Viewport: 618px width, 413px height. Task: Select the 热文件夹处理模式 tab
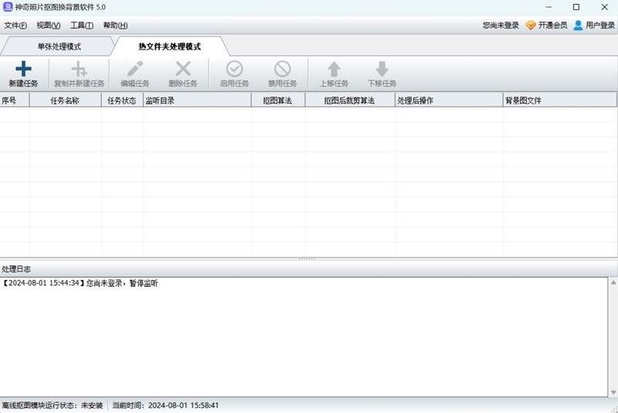coord(169,46)
